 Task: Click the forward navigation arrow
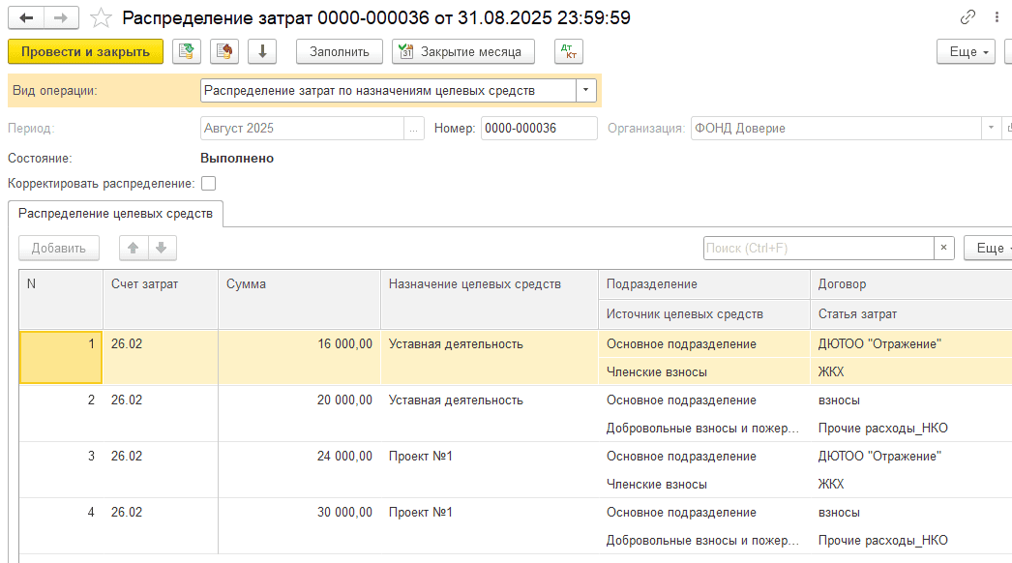tap(61, 18)
